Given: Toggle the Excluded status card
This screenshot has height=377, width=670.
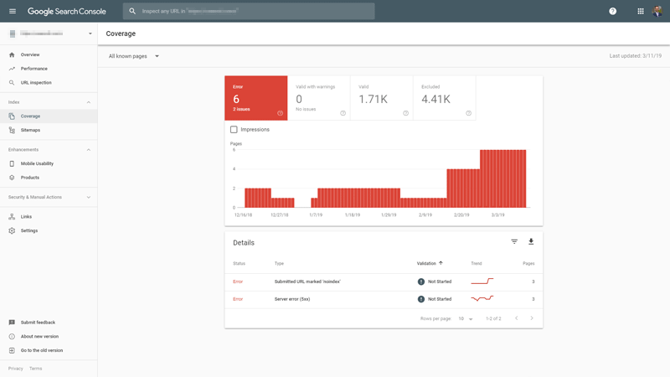Looking at the screenshot, I should [444, 97].
